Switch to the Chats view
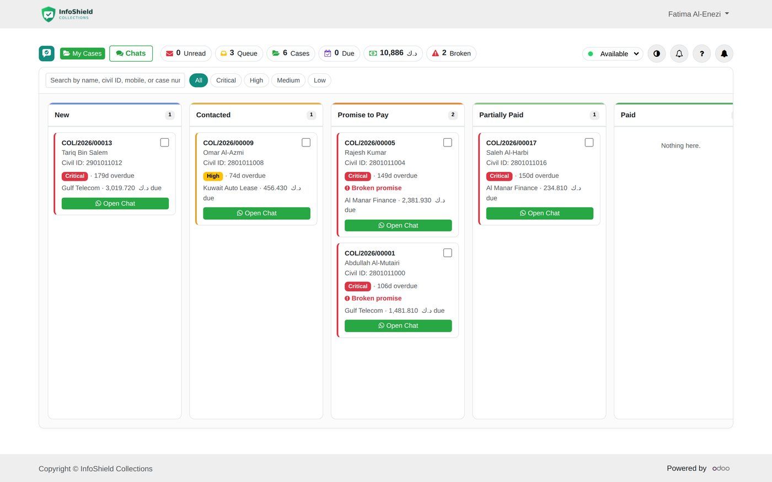Screen dimensions: 772x482 click(131, 53)
